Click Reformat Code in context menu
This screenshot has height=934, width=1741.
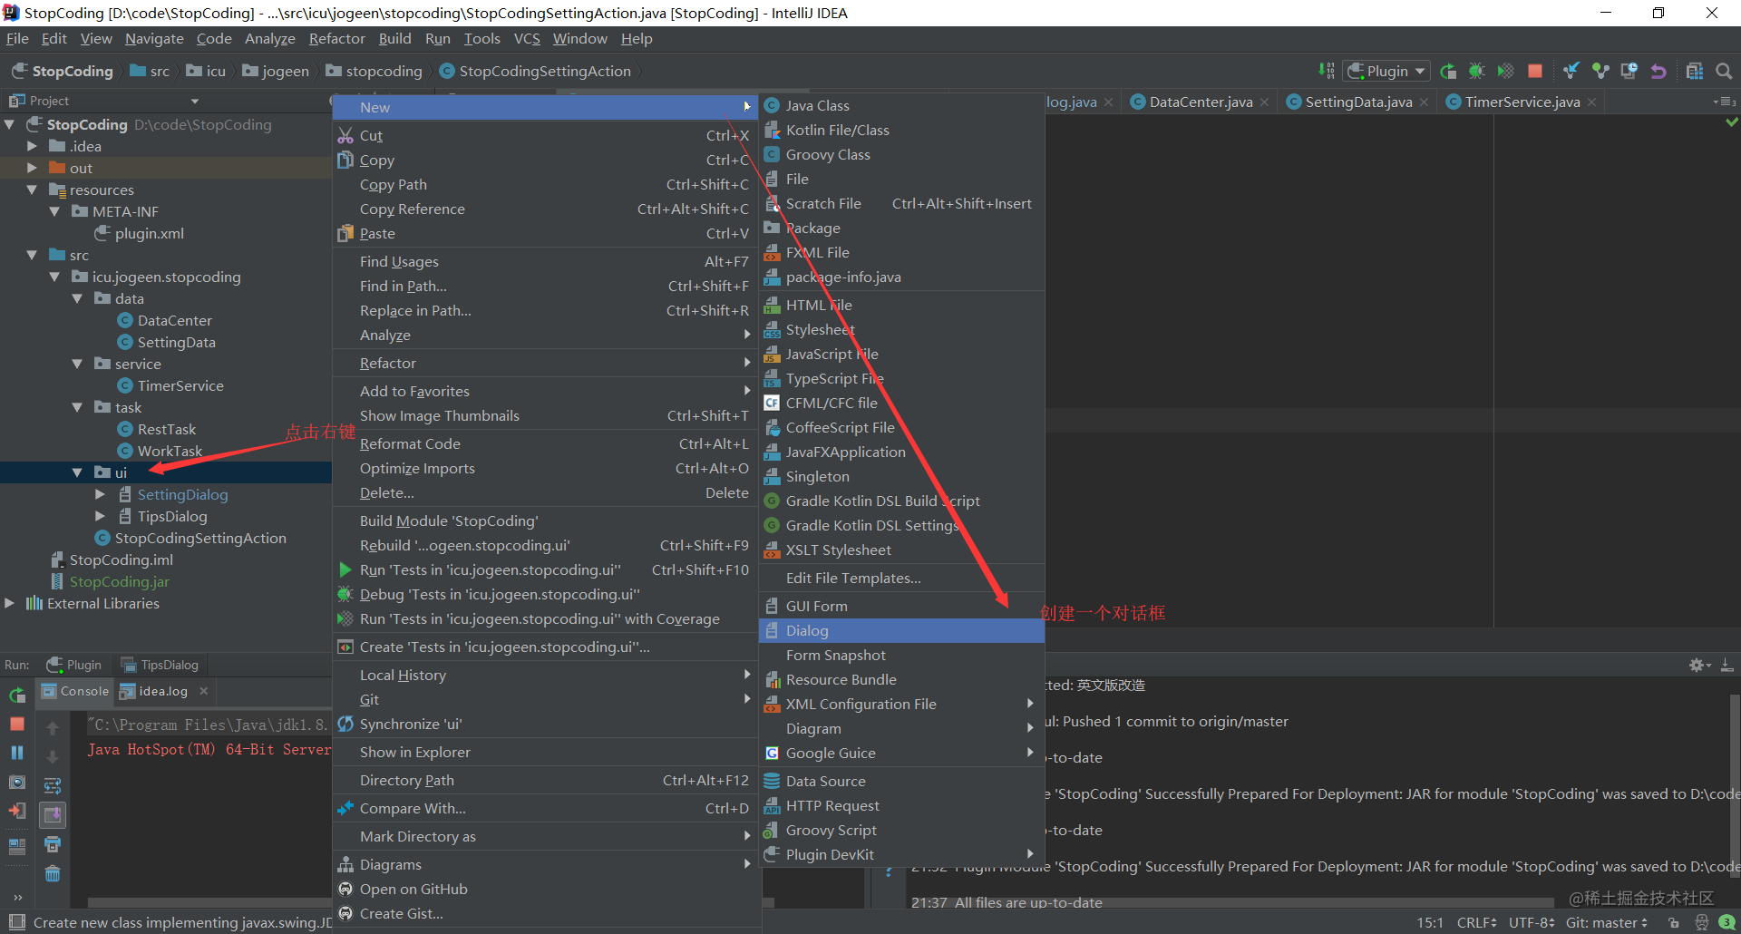coord(546,443)
